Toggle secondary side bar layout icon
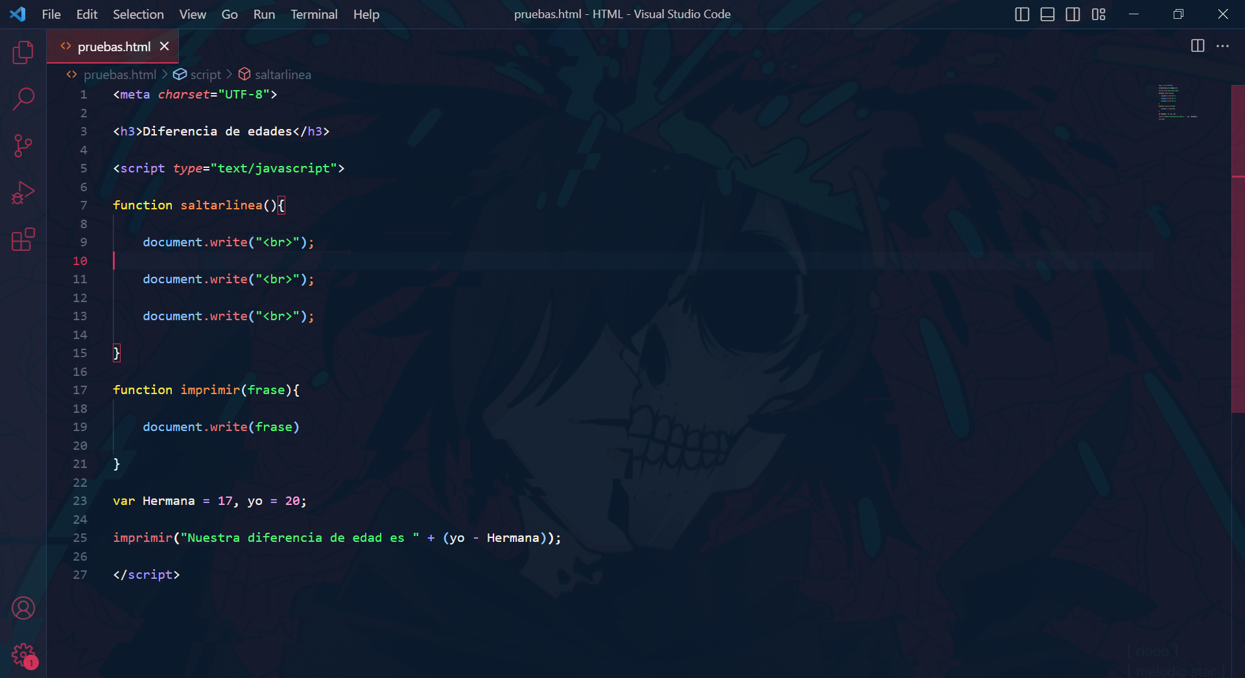 pyautogui.click(x=1073, y=14)
